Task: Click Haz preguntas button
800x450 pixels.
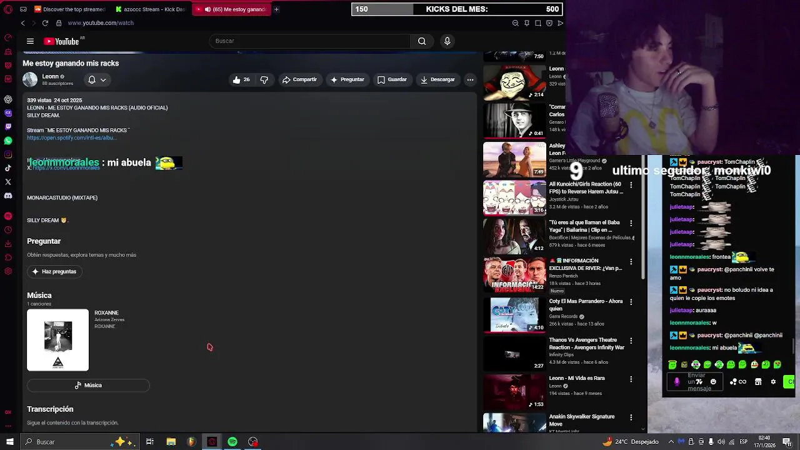Action: [x=54, y=272]
